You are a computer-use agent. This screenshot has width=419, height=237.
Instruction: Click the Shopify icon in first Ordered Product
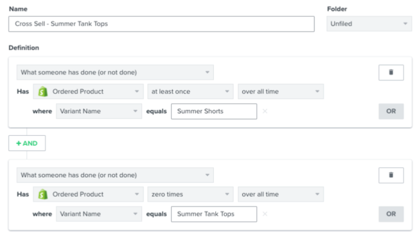(43, 91)
